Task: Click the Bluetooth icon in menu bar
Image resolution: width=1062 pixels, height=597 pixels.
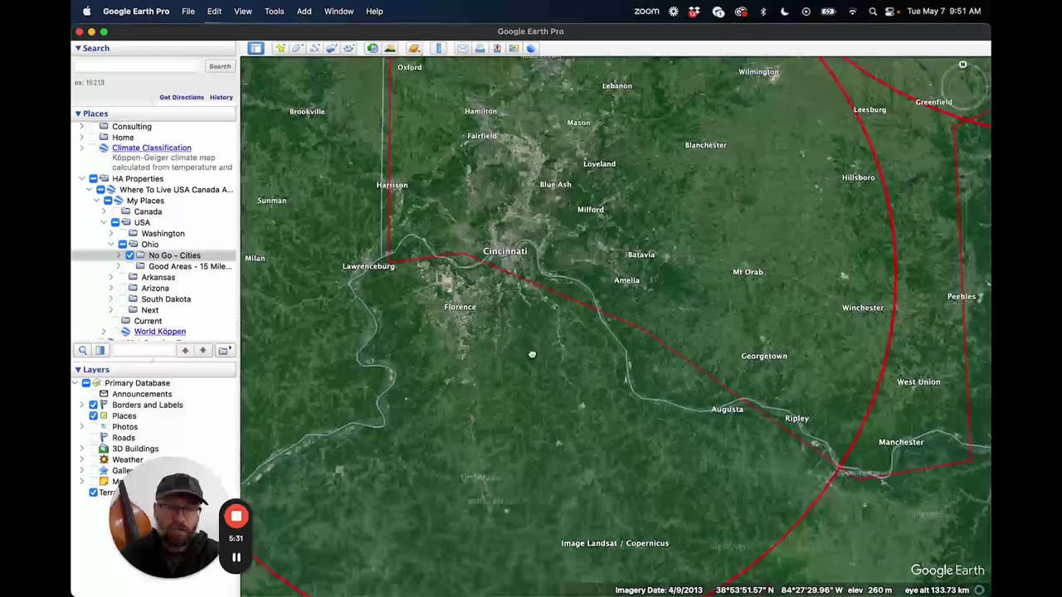Action: coord(763,12)
